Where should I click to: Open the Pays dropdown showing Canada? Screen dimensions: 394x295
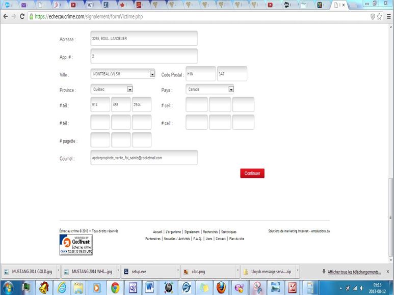(231, 90)
